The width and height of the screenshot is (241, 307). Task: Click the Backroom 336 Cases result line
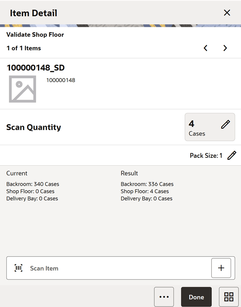click(x=147, y=184)
